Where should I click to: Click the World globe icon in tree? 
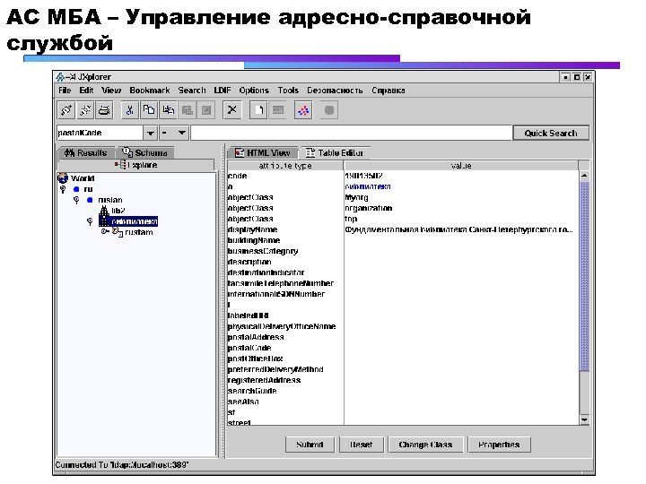pos(63,178)
